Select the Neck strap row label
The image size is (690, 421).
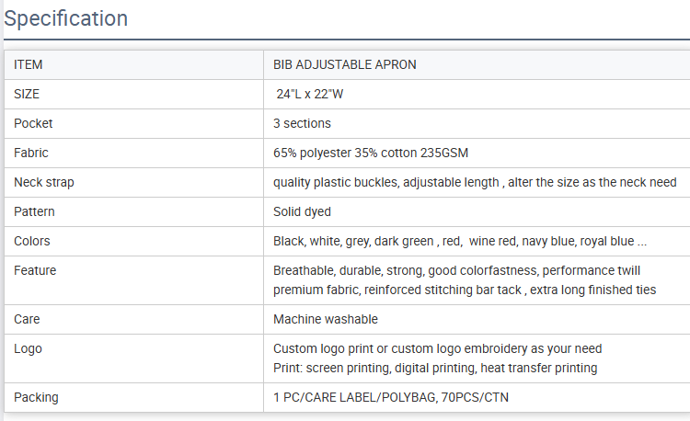coord(44,182)
